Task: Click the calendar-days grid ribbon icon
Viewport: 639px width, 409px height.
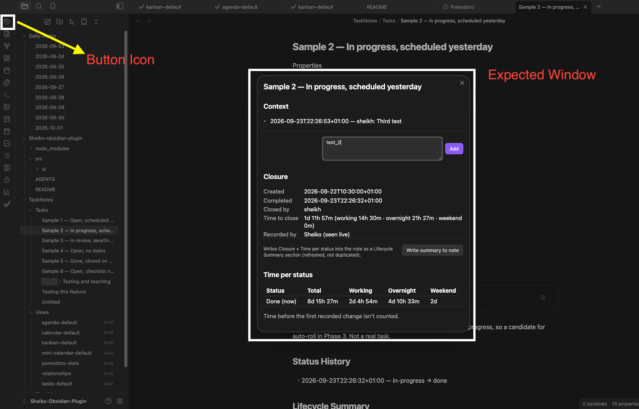Action: pyautogui.click(x=7, y=119)
